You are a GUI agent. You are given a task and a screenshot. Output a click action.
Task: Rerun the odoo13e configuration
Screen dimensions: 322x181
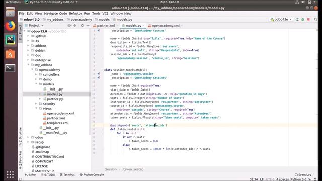297,19
